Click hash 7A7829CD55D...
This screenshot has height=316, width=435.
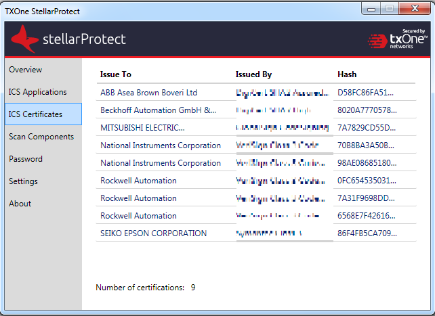[367, 128]
